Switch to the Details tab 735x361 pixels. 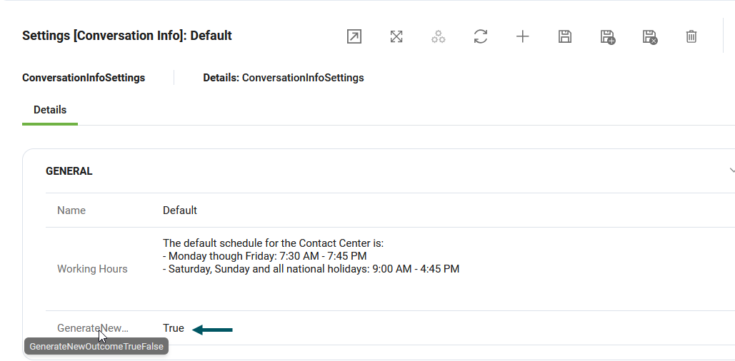coord(50,110)
